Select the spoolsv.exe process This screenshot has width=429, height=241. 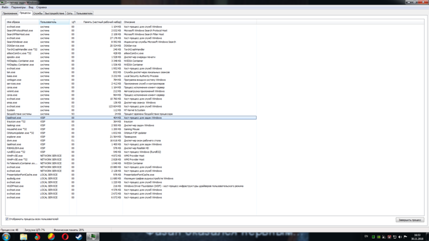click(x=131, y=57)
